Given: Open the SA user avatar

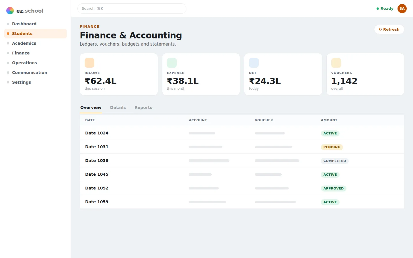Looking at the screenshot, I should coord(402,9).
